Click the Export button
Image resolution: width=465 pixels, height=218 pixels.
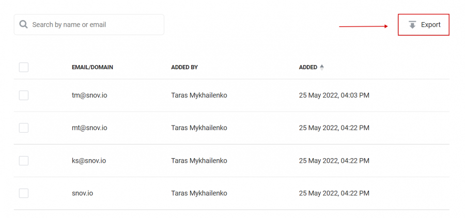(424, 25)
